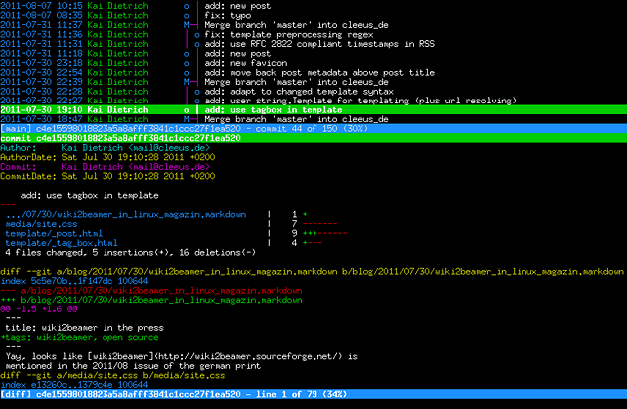Click the commit node beside 'add: use RFC 2822'

pos(197,45)
